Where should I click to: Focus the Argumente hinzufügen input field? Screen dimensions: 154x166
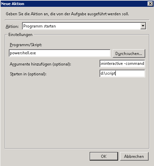click(122, 63)
